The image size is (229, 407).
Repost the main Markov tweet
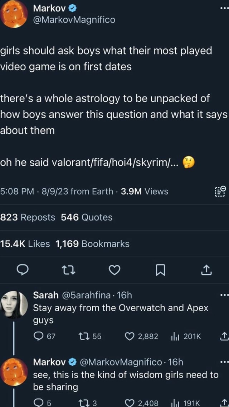pyautogui.click(x=68, y=270)
